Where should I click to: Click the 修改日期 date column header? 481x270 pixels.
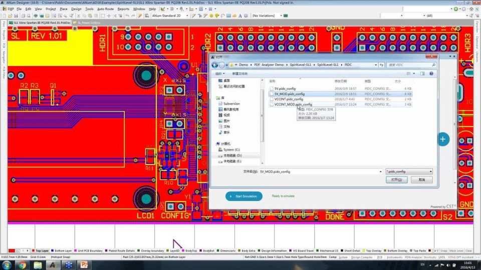341,81
